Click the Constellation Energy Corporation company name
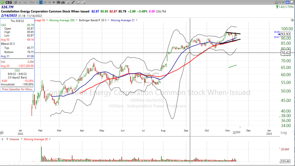The height and width of the screenshot is (166, 295). 45,11
